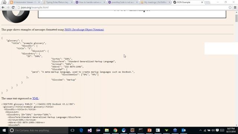Open the volume control in tray
This screenshot has width=238, height=134.
tap(213, 130)
